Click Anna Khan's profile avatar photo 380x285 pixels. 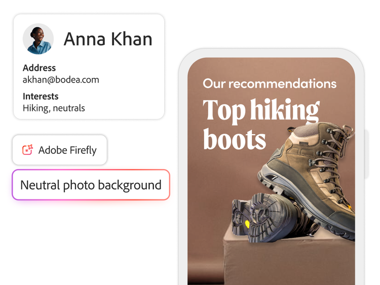coord(38,39)
